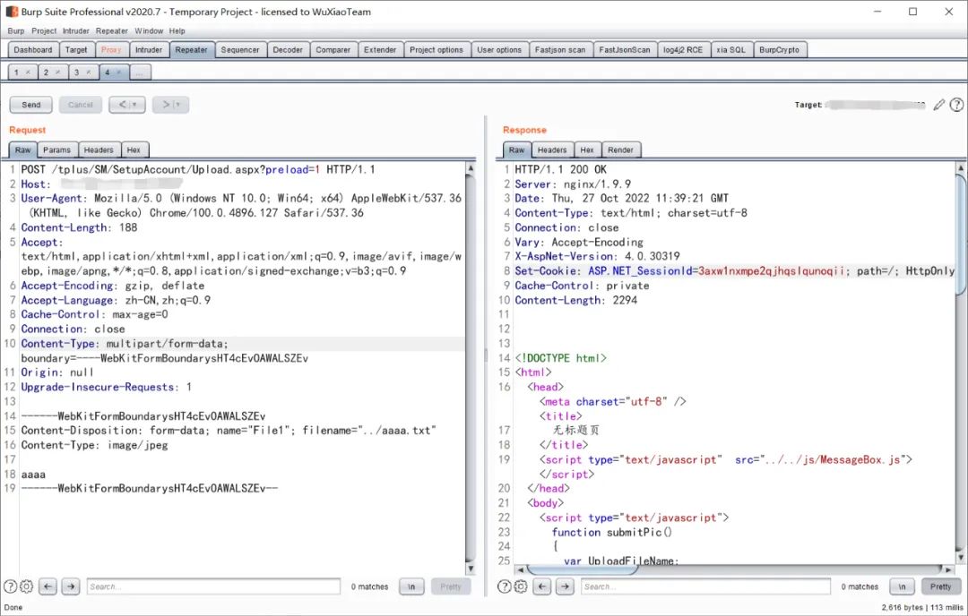This screenshot has height=616, width=968.
Task: Open the Burp menu
Action: coord(16,30)
